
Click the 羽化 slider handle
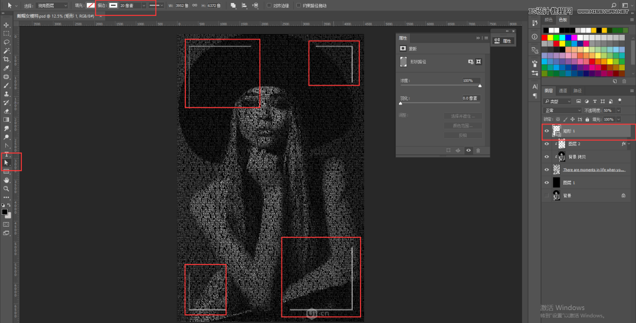click(x=401, y=103)
